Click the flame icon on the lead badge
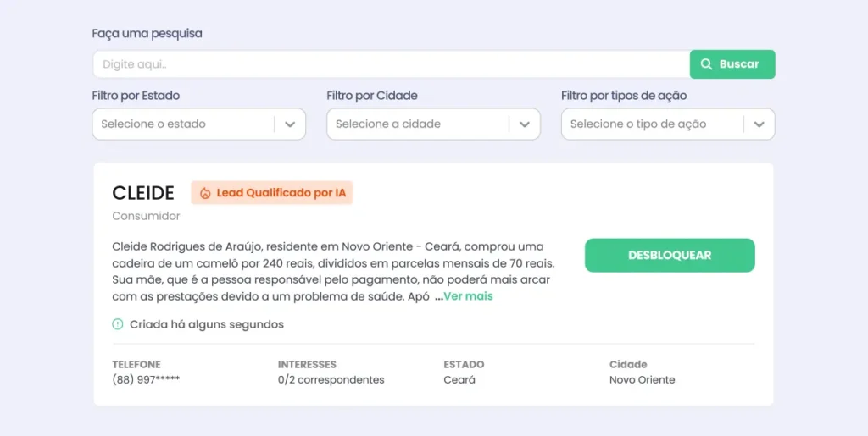The width and height of the screenshot is (868, 436). [205, 193]
